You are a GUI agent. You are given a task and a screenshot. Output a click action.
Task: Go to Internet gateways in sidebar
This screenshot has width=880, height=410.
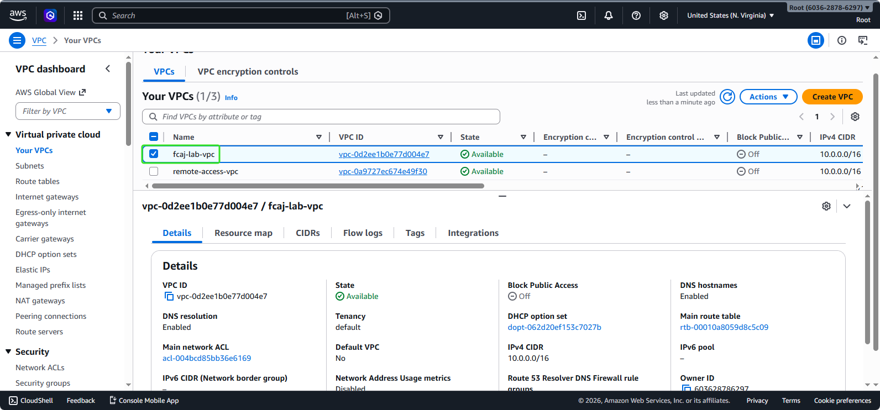point(47,197)
